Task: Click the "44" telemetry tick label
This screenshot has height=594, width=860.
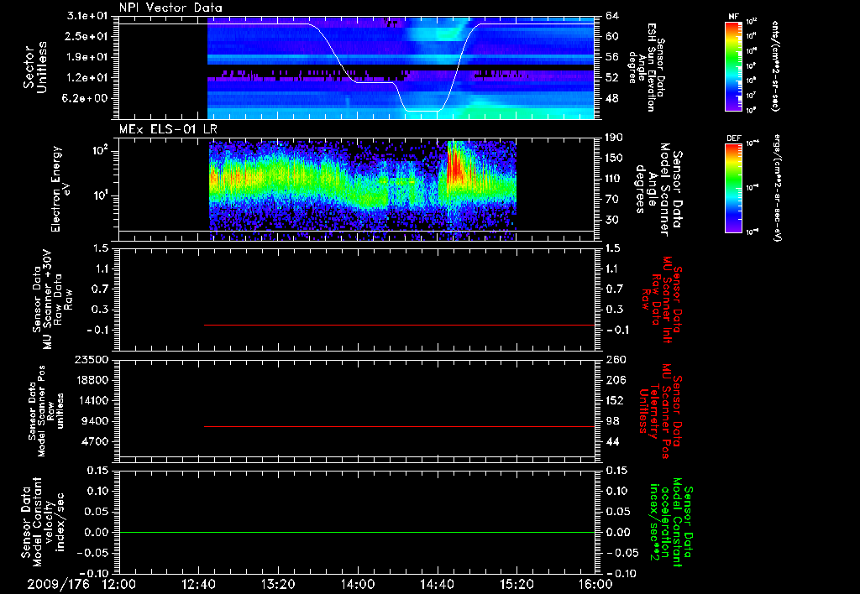Action: pos(612,441)
